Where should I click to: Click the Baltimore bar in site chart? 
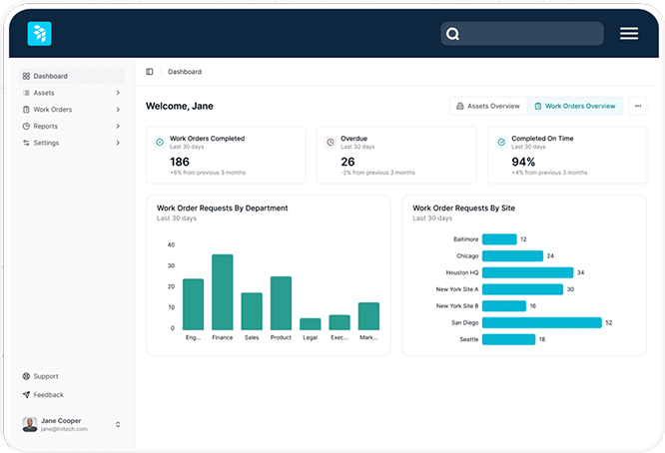click(499, 239)
